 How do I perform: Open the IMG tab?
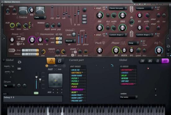tap(150, 61)
